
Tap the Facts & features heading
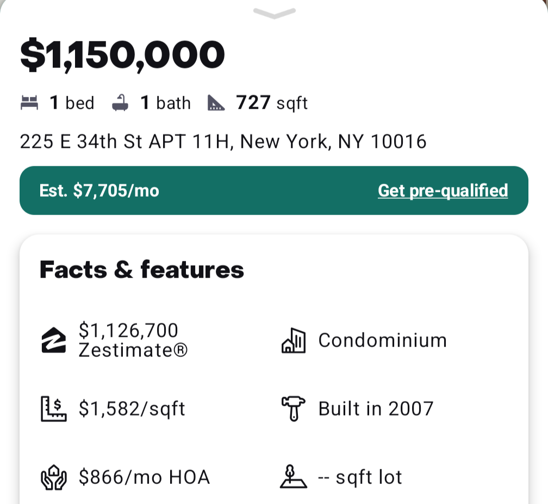point(142,270)
